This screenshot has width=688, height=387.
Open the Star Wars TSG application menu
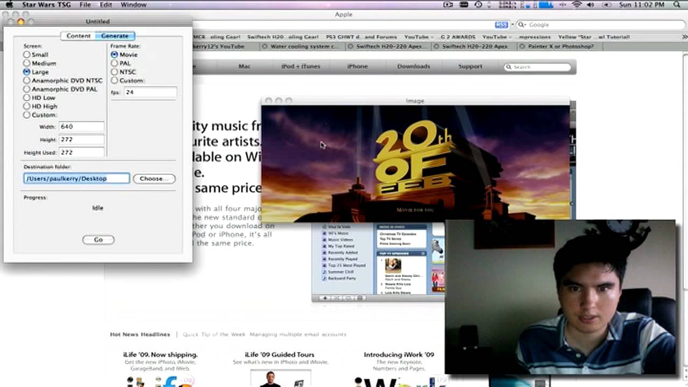pos(46,5)
